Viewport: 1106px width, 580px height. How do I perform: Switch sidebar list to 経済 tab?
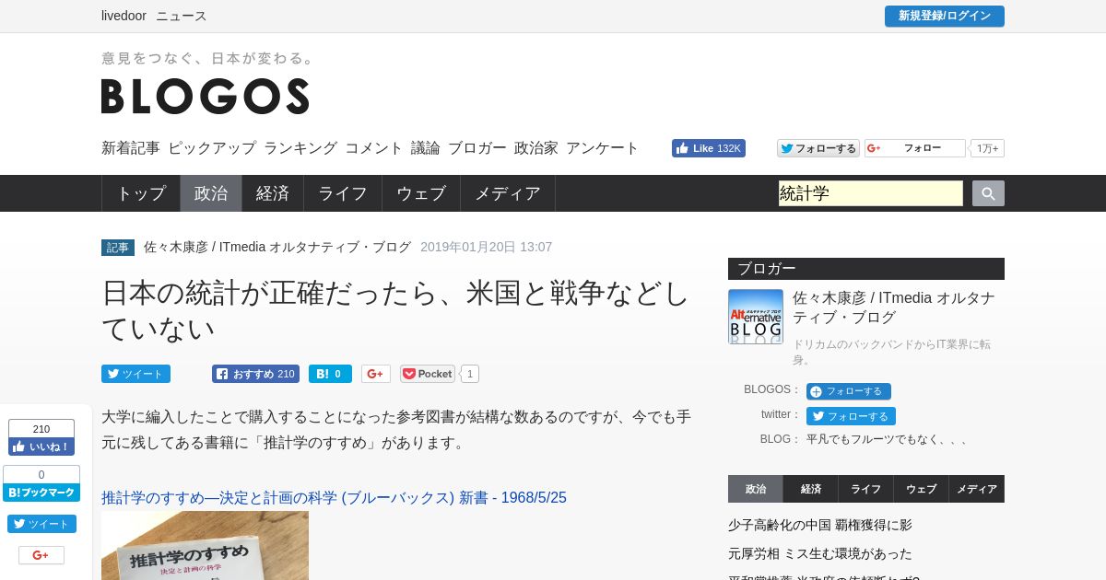[x=811, y=489]
